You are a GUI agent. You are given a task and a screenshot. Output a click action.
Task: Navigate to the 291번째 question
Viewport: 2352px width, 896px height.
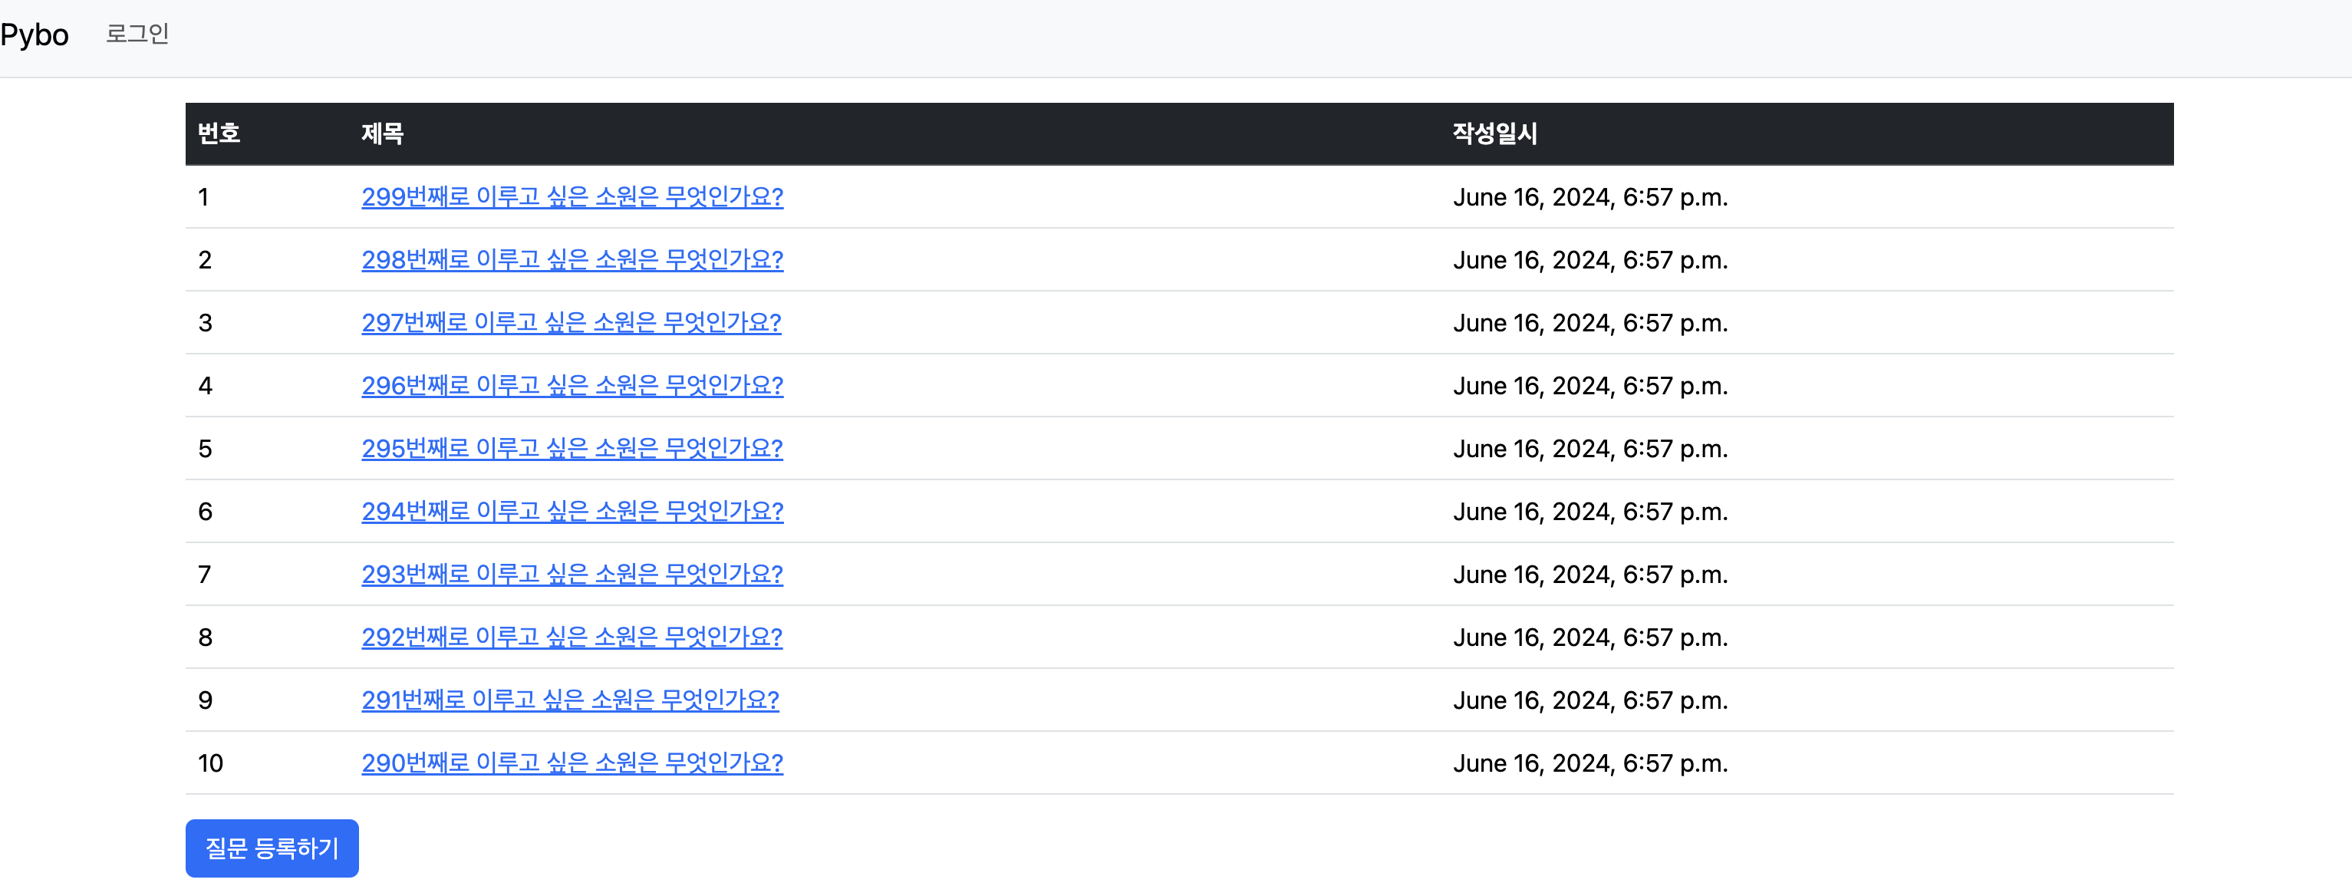[570, 700]
